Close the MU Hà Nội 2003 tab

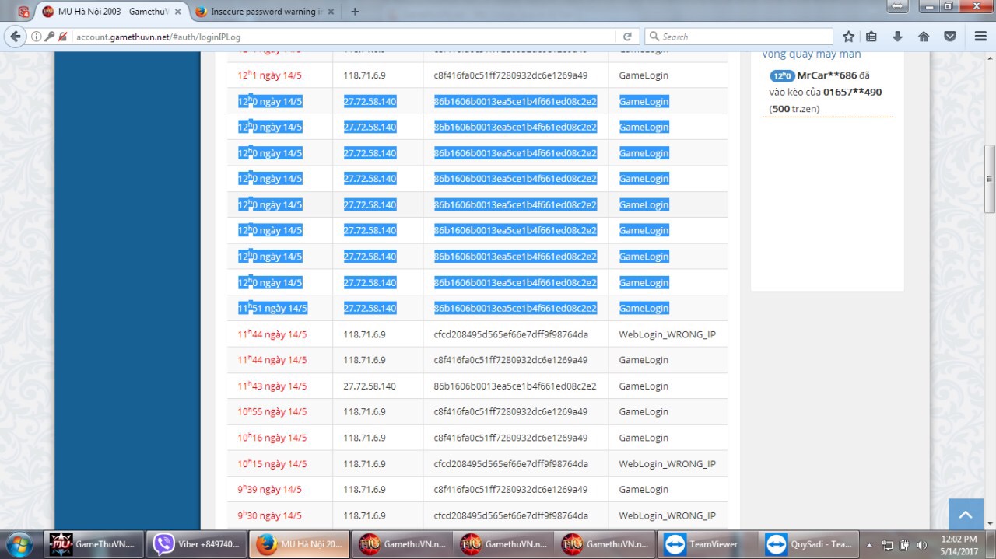coord(177,12)
